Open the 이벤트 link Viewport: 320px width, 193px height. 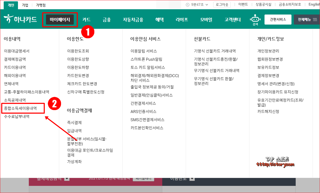click(243, 4)
